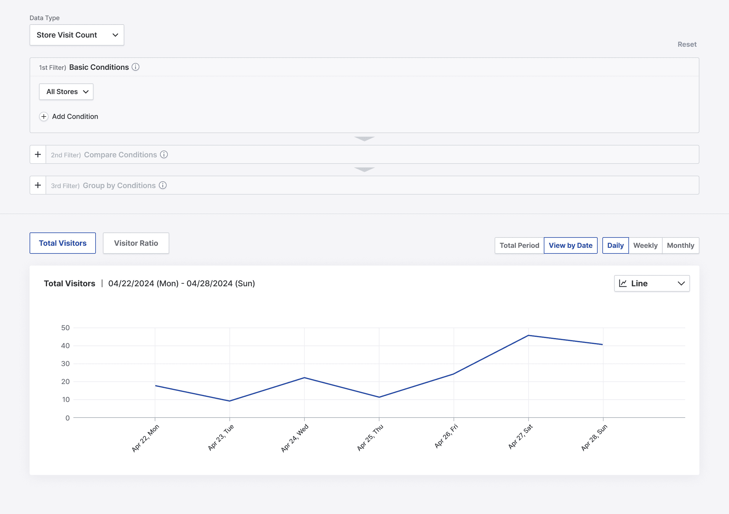Viewport: 729px width, 514px height.
Task: Switch to the Visitor Ratio tab
Action: (x=136, y=243)
